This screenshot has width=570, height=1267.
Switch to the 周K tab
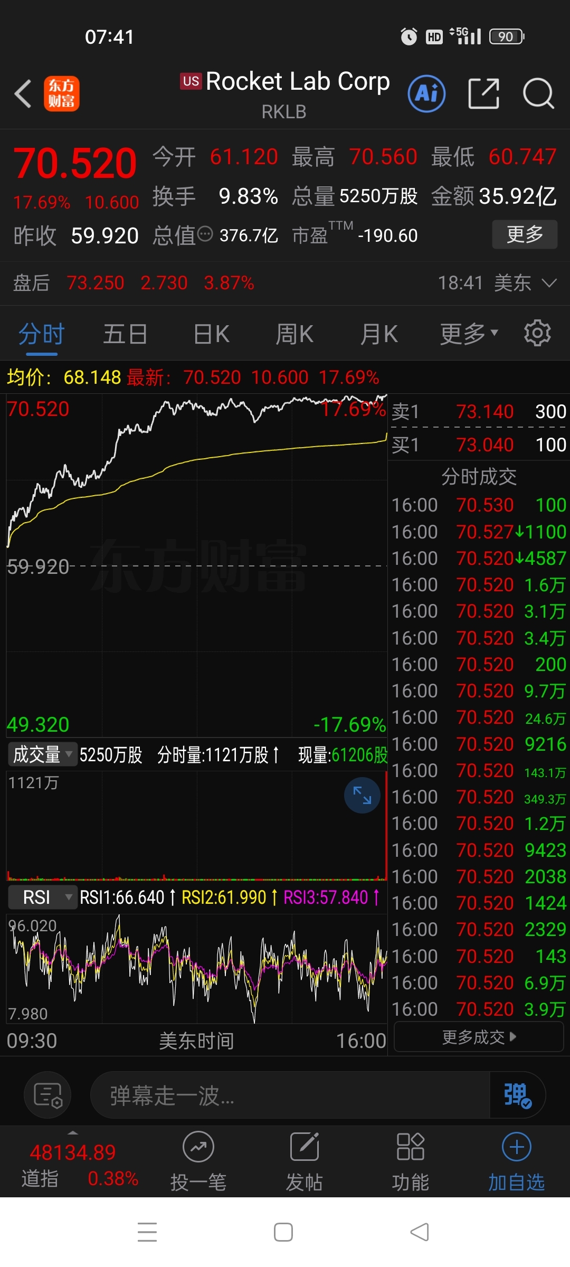(294, 334)
